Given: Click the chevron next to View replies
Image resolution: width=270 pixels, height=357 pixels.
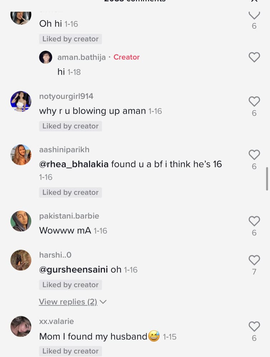Looking at the screenshot, I should pos(103,302).
